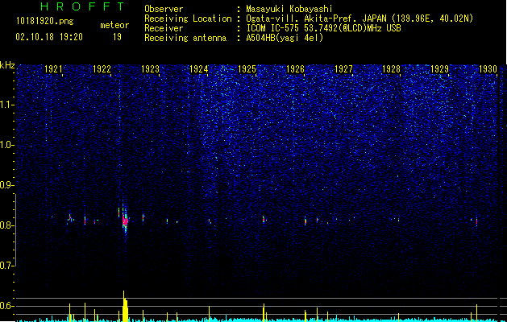The width and height of the screenshot is (507, 322).
Task: Click the 1.1 kHz frequency label
Action: tap(7, 105)
